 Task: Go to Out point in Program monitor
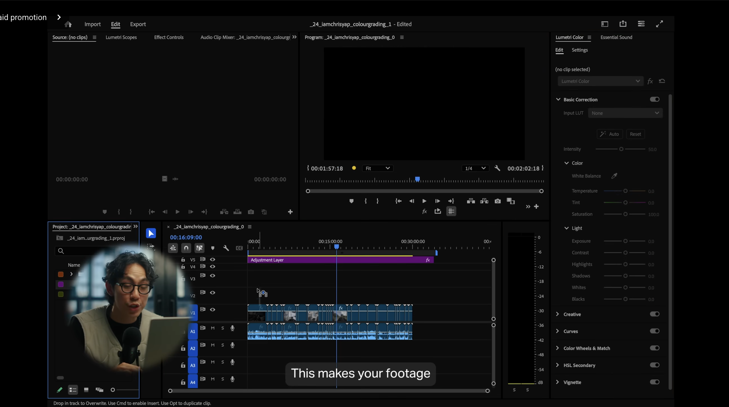pyautogui.click(x=451, y=201)
